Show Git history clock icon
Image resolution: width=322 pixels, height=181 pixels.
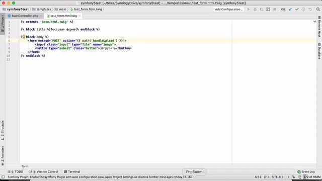[303, 9]
